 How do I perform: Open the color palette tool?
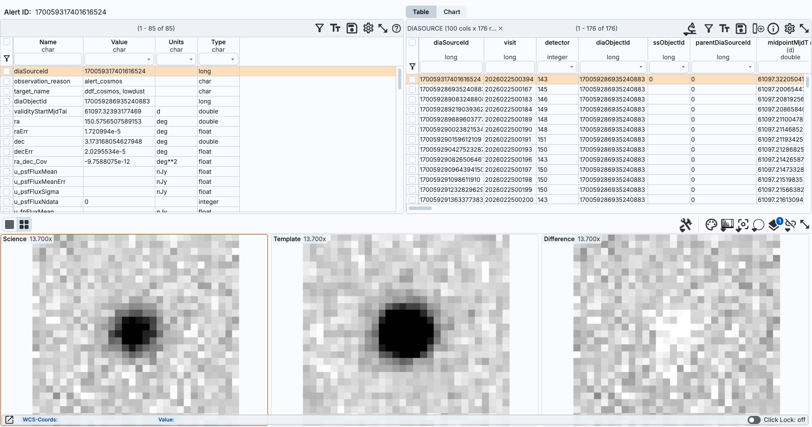[x=711, y=225]
